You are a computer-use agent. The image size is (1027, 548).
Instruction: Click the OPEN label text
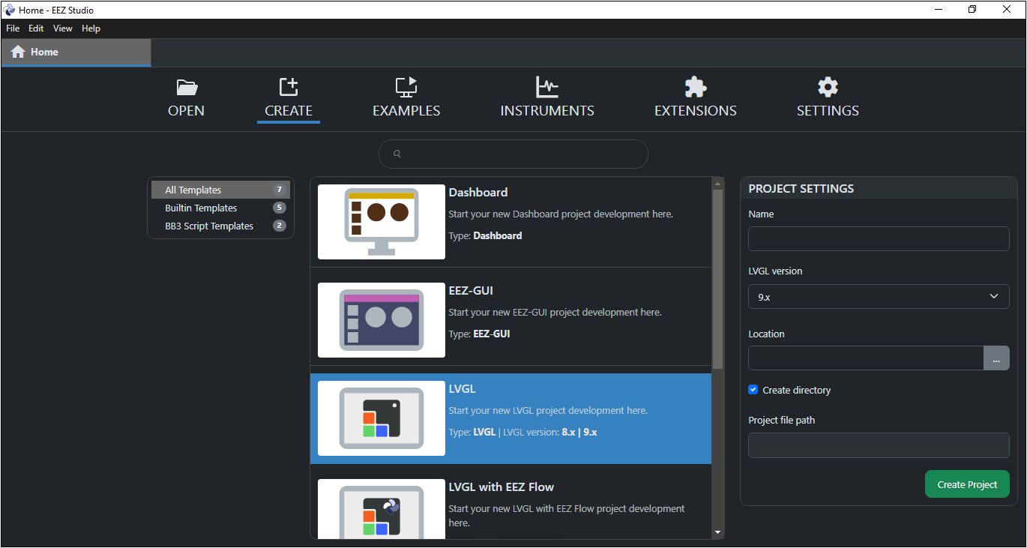pyautogui.click(x=186, y=110)
